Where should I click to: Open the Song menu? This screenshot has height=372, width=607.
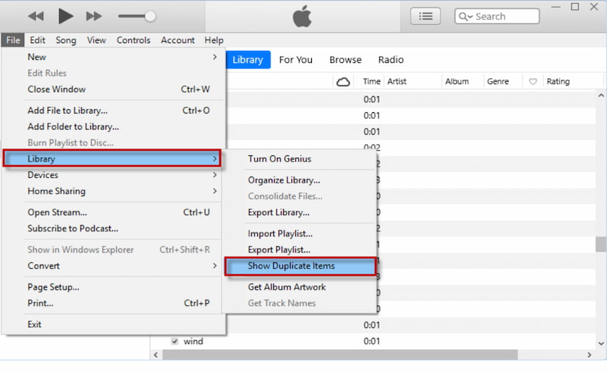(66, 40)
